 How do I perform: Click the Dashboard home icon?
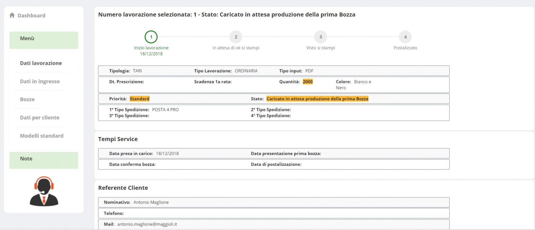point(12,15)
